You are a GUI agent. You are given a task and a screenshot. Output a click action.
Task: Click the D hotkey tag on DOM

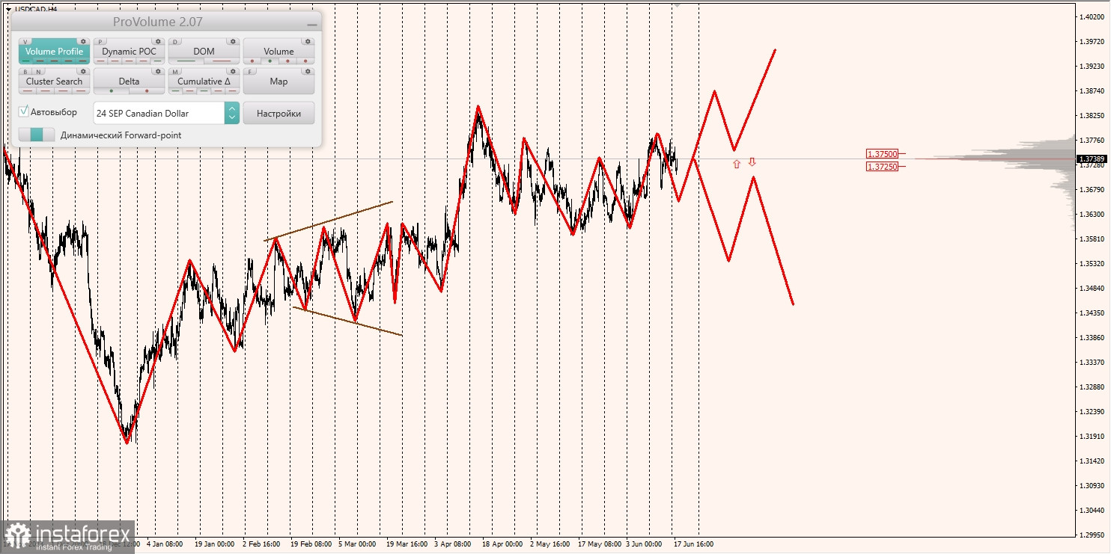point(175,42)
